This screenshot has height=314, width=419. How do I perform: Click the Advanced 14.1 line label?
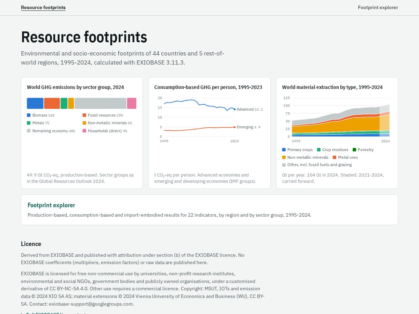click(x=250, y=109)
